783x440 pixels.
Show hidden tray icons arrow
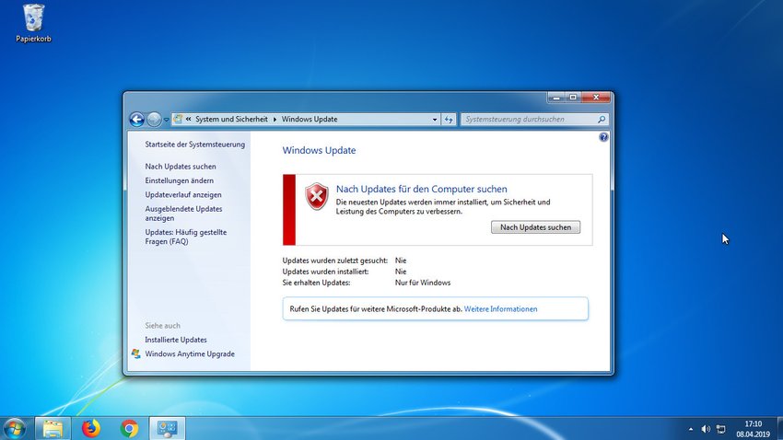[691, 429]
